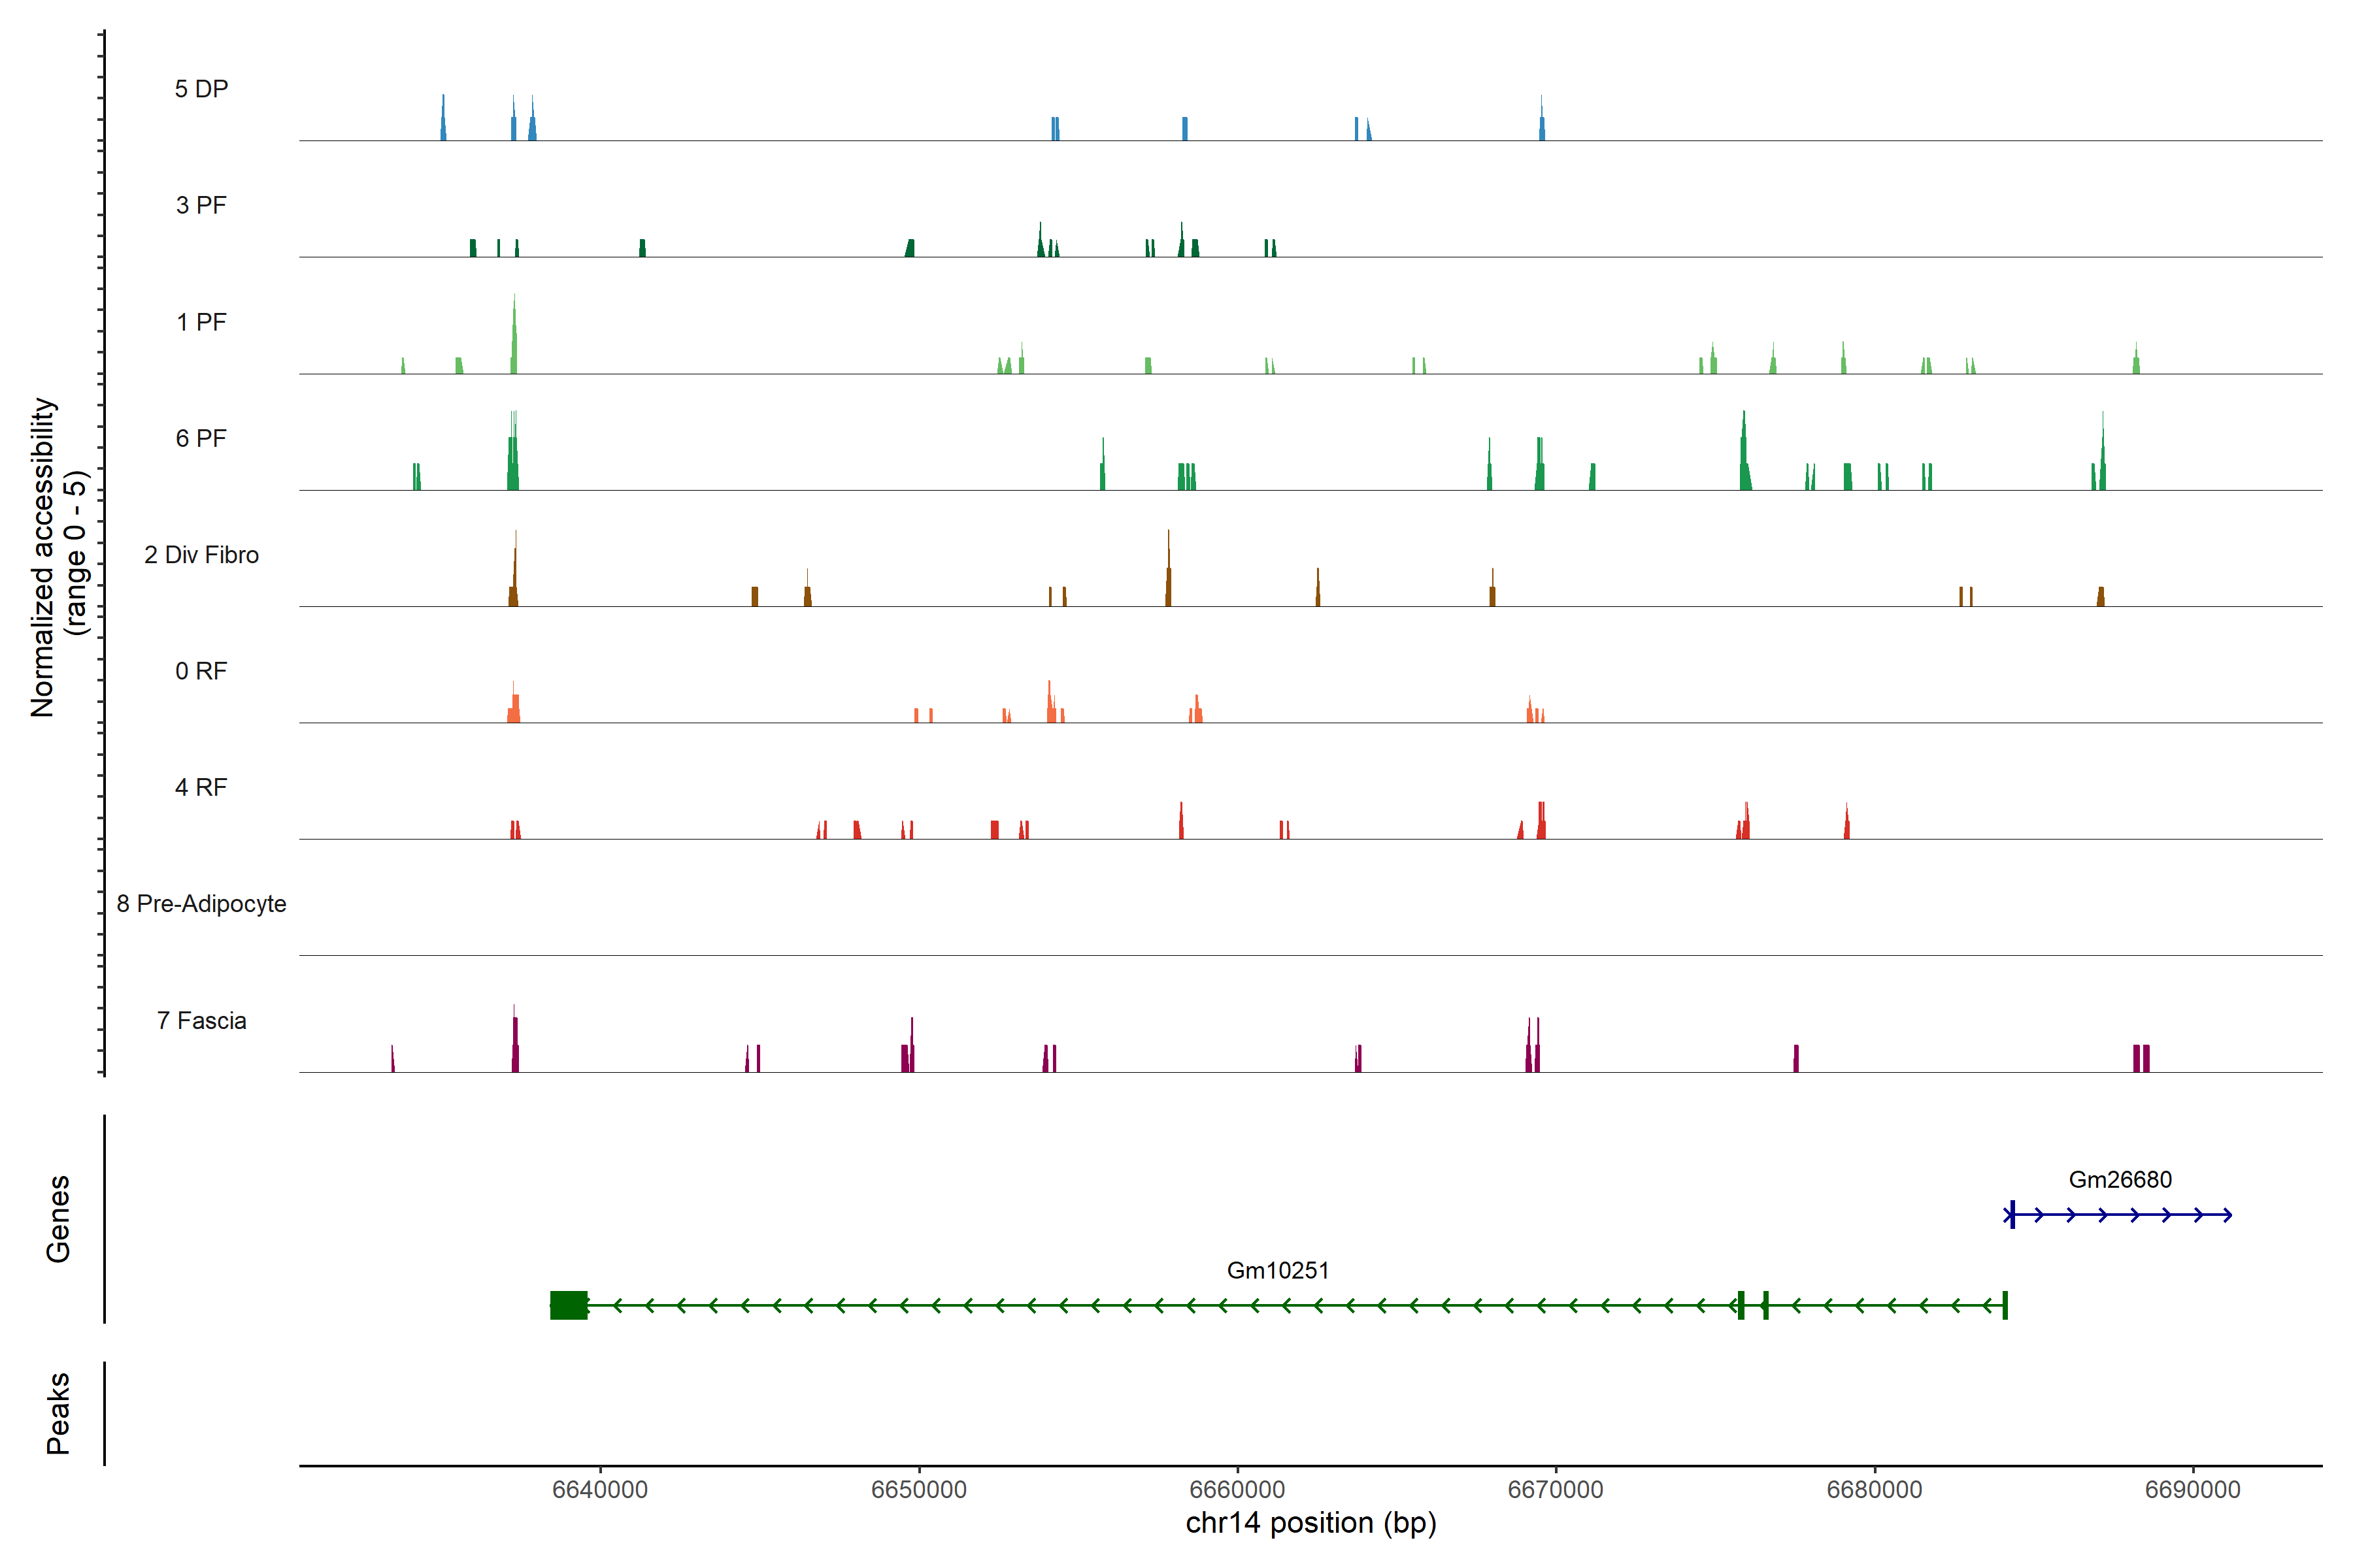
Task: Click the Peaks panel label
Action: coord(58,1413)
